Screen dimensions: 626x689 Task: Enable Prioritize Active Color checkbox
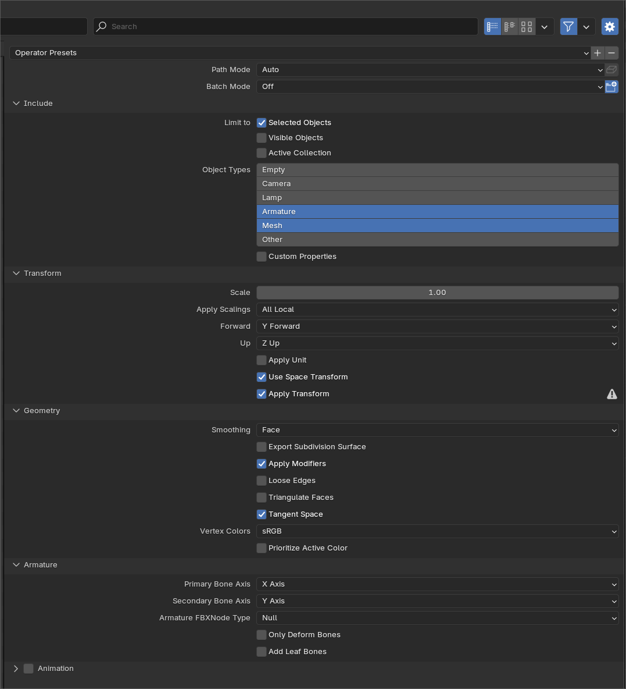262,548
